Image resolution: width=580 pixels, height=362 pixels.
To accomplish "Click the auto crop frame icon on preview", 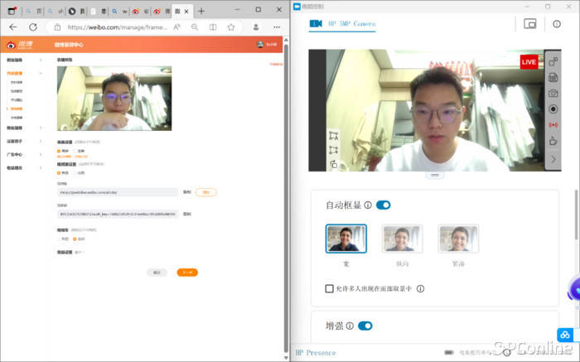I will [x=333, y=136].
